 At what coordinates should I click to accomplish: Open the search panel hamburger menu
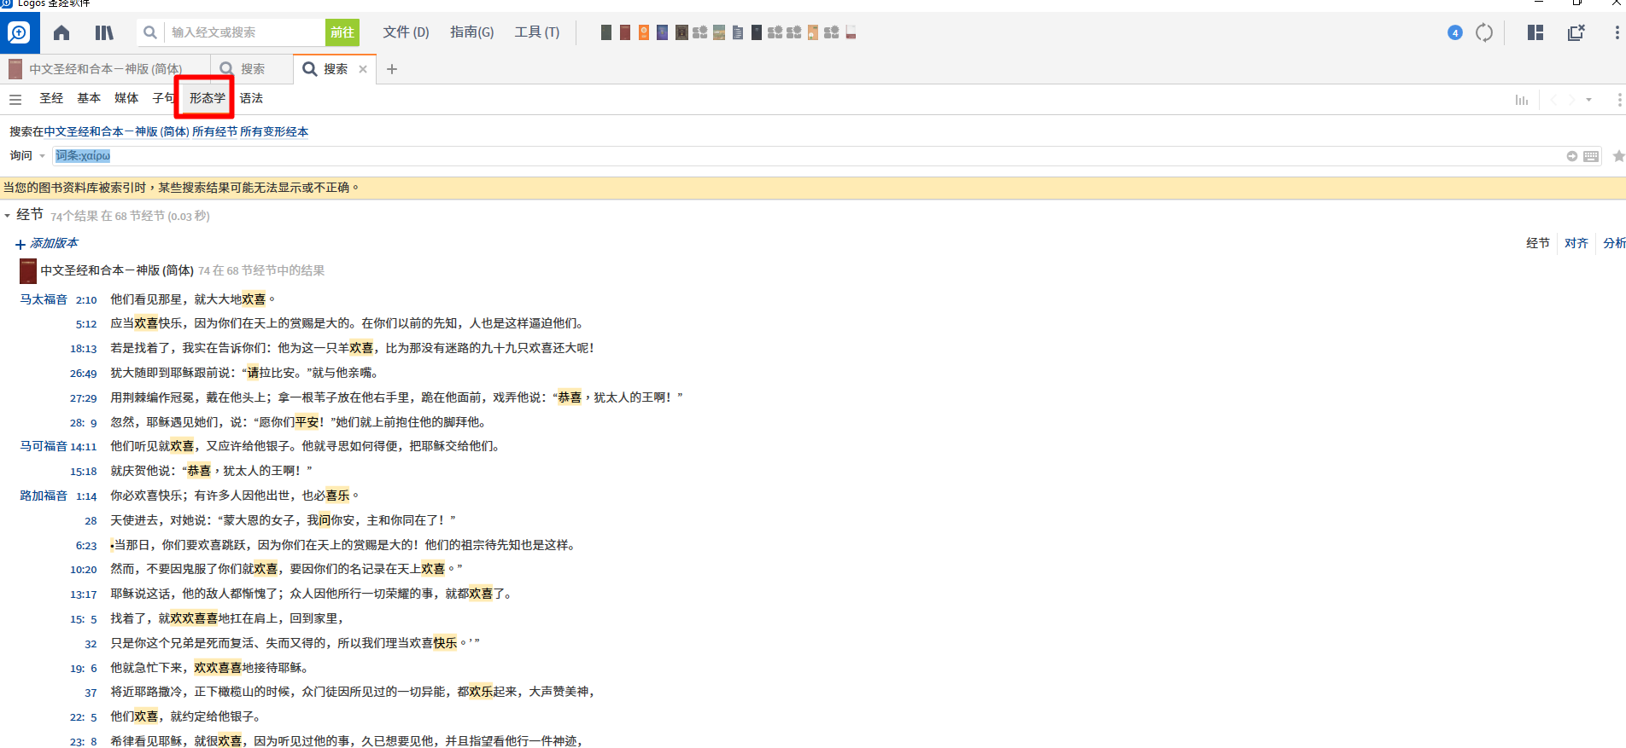pyautogui.click(x=15, y=99)
